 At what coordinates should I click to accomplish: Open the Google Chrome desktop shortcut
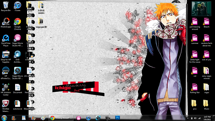(18, 24)
